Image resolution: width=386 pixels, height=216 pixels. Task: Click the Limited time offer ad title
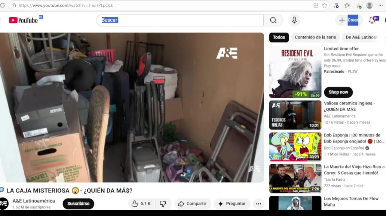coord(341,49)
